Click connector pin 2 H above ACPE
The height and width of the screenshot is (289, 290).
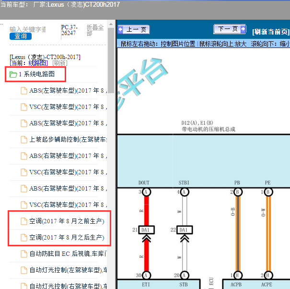(x=268, y=275)
